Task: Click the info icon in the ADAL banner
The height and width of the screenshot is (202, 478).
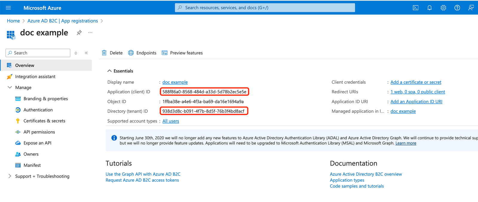Action: coord(114,138)
